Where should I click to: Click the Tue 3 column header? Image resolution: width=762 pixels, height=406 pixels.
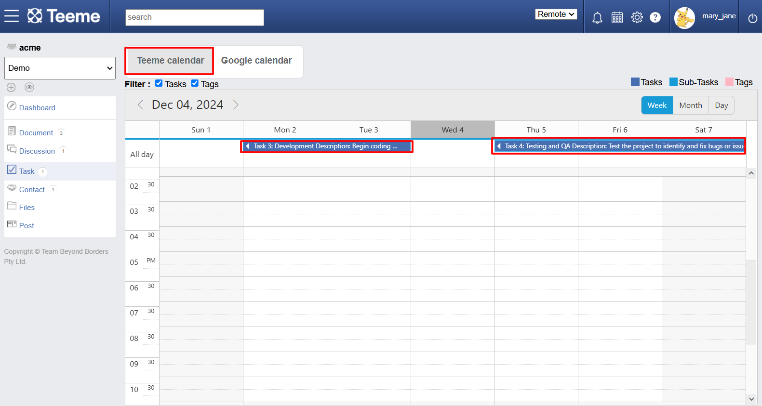click(369, 130)
